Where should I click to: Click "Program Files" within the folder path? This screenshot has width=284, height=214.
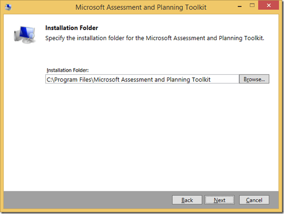tap(73, 80)
